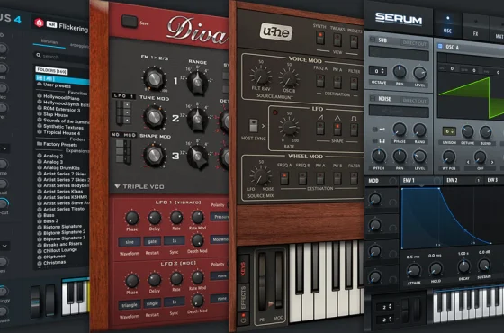Screen dimensions: 504x333
Task: Toggle Wheel Mod Freq B destination switch
Action: [302, 178]
